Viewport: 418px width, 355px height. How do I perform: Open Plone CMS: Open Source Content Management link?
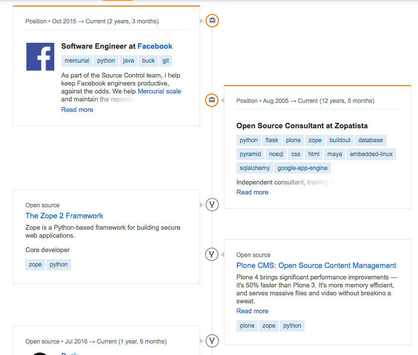pos(316,266)
